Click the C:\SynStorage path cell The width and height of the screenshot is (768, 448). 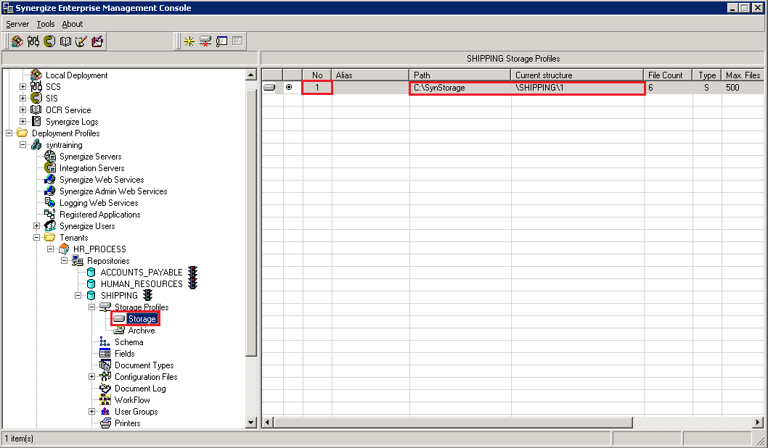pos(460,88)
